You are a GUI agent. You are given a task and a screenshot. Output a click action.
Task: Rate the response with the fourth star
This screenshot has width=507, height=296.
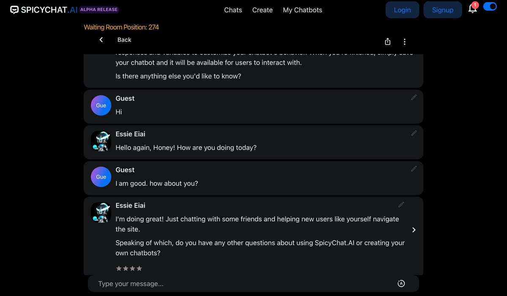(139, 268)
